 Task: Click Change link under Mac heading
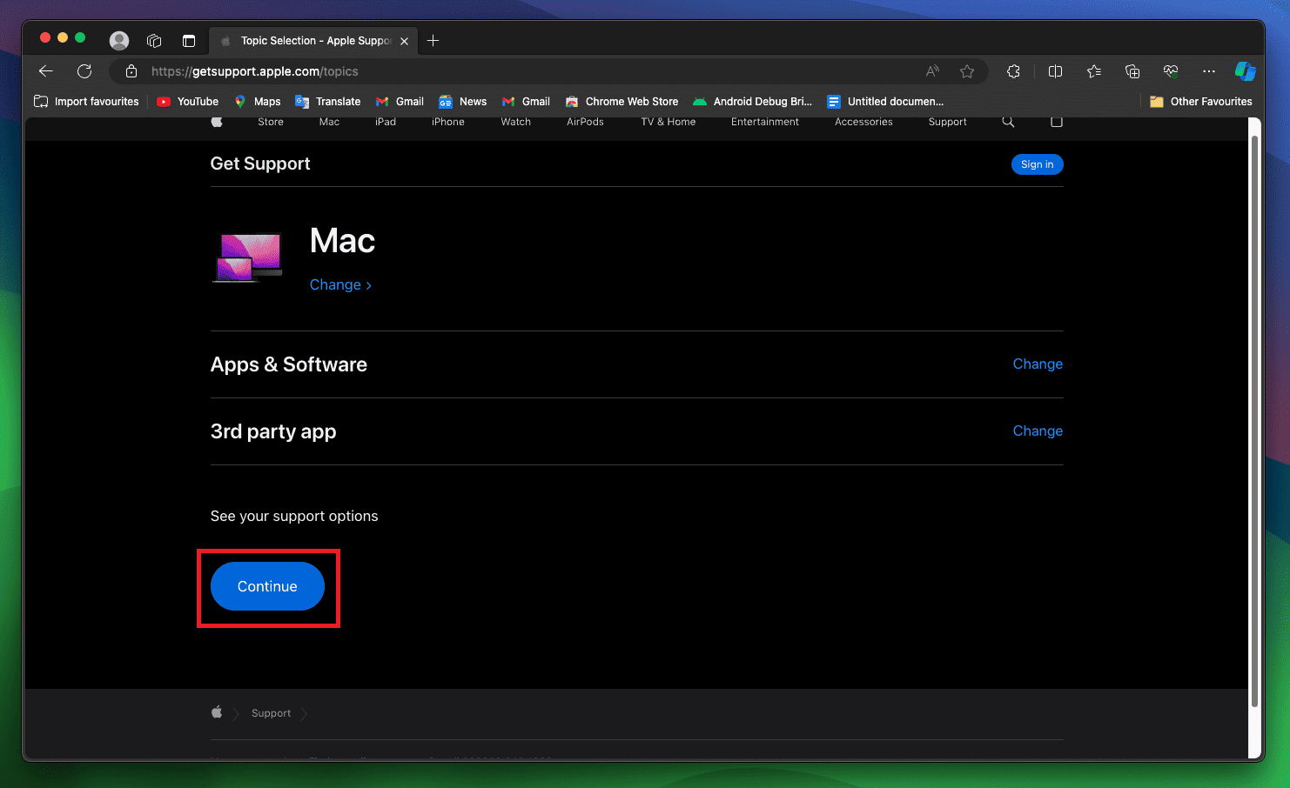point(340,284)
